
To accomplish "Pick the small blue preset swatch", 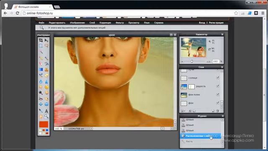I will click(x=47, y=130).
